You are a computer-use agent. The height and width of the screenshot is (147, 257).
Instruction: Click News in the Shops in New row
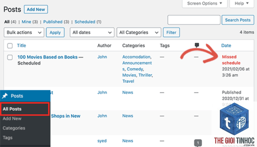click(x=128, y=116)
